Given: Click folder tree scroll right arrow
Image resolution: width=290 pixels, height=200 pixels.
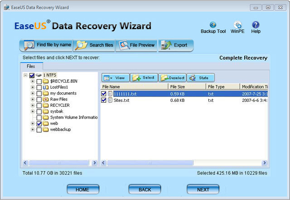Looking at the screenshot, I should pos(95,163).
